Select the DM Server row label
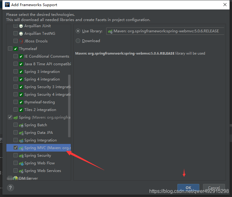The height and width of the screenshot is (197, 232). [x=28, y=178]
